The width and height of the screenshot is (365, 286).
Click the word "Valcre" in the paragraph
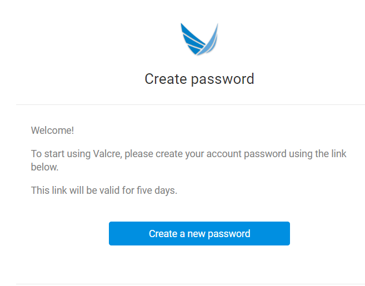click(107, 154)
